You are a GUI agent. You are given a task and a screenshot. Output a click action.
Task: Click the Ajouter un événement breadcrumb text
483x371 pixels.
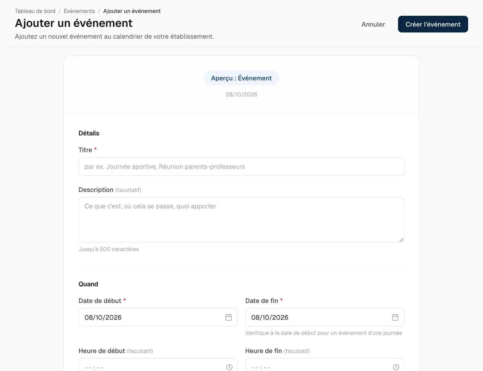132,11
